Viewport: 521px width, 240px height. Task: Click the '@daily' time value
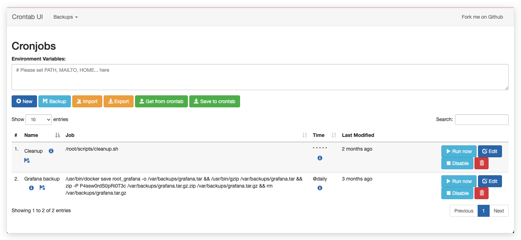320,179
